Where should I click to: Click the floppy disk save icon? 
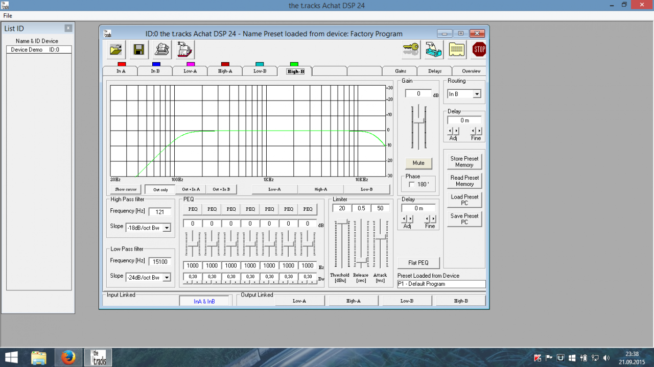139,50
